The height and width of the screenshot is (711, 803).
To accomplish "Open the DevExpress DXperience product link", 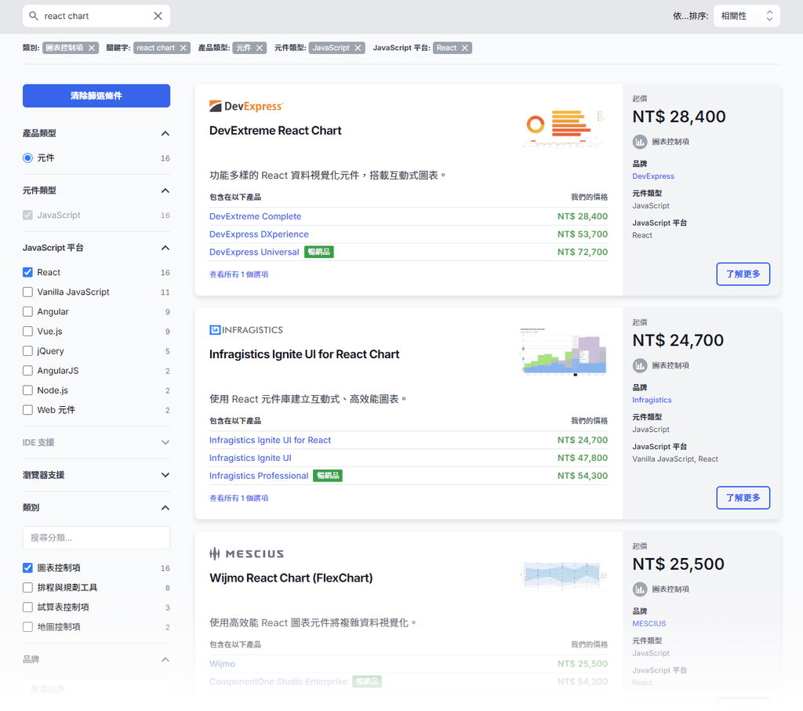I will pyautogui.click(x=259, y=234).
